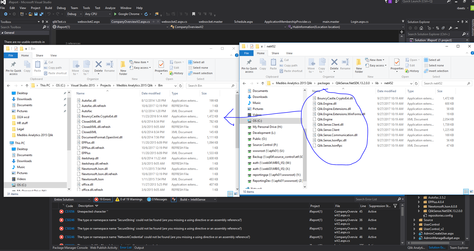Click bookmark icon in Visual Studio toolbar
This screenshot has width=474, height=251.
[x=194, y=14]
